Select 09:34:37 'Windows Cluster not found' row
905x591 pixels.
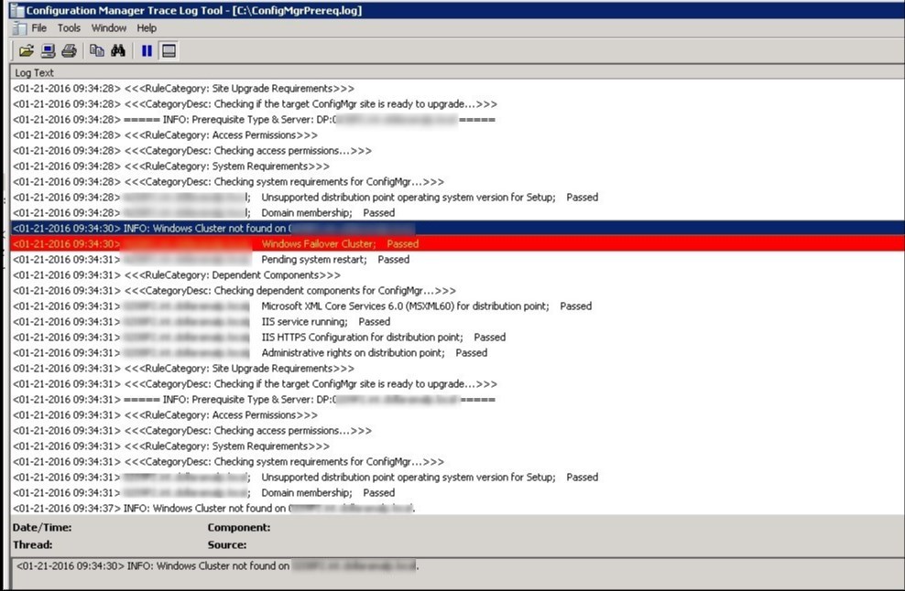coord(457,508)
